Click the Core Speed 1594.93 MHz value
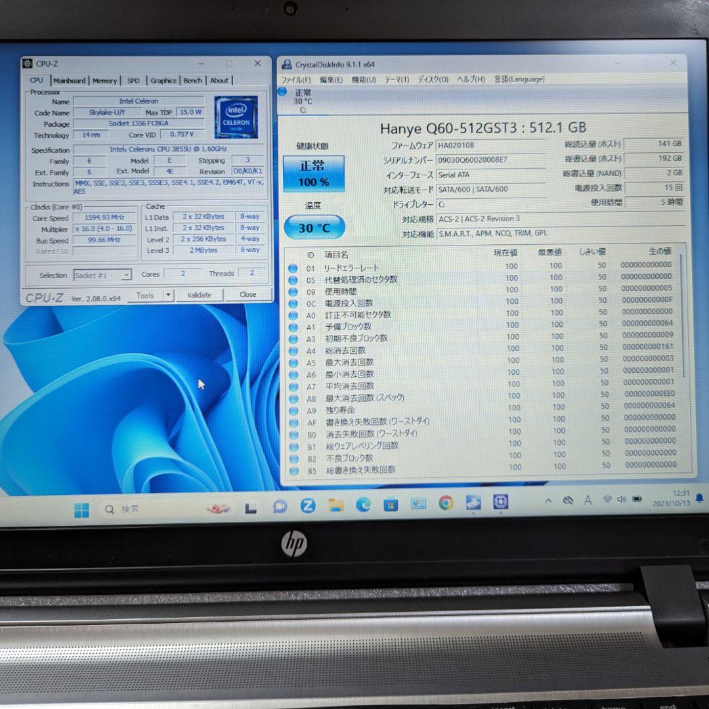 (104, 217)
